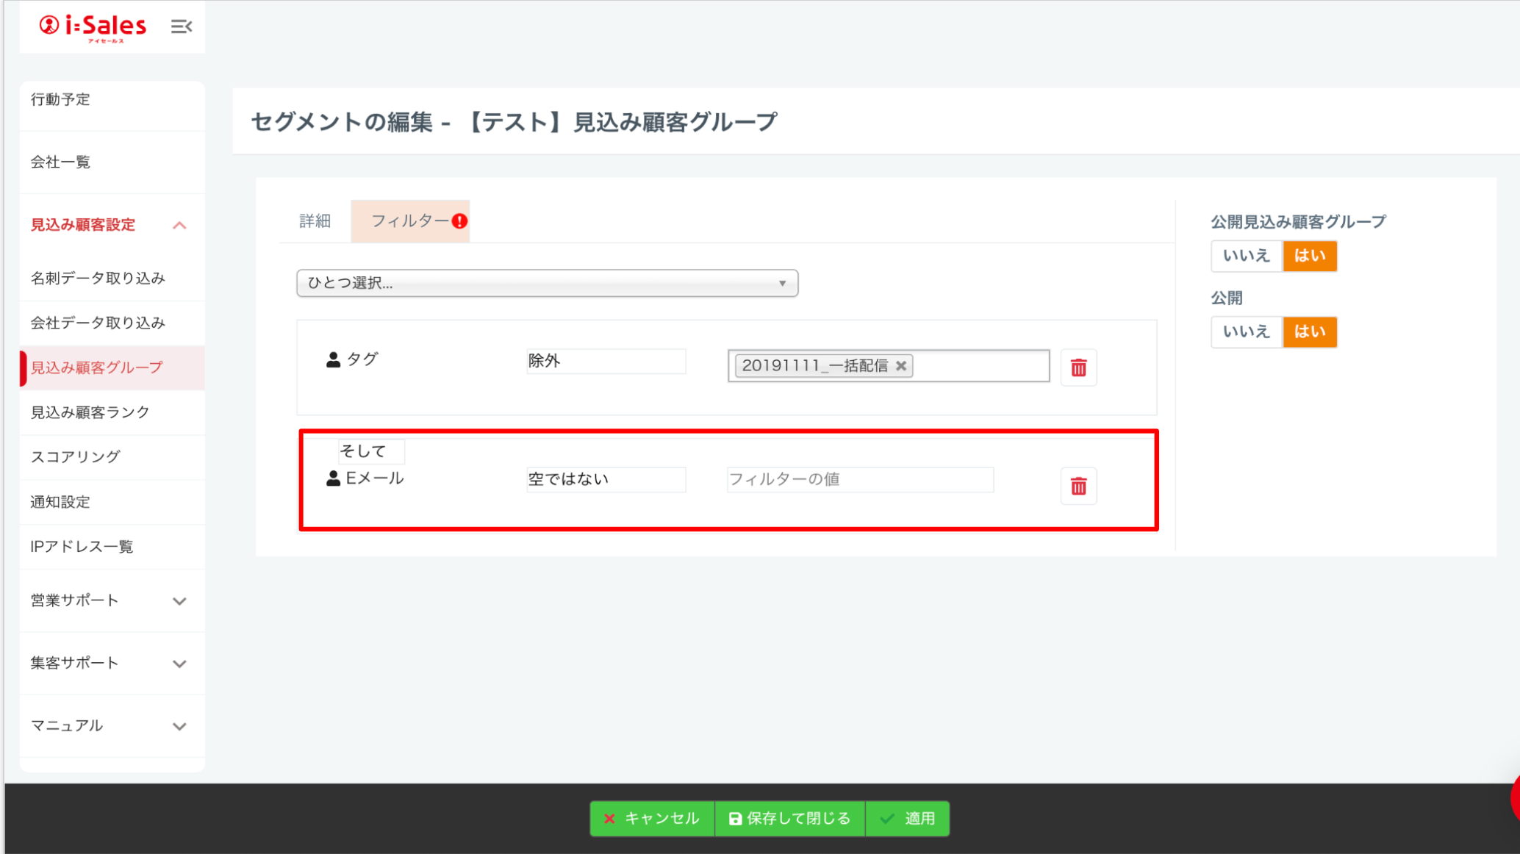Viewport: 1520px width, 854px height.
Task: Open the ひとつ選択 filter dropdown
Action: pyautogui.click(x=547, y=283)
